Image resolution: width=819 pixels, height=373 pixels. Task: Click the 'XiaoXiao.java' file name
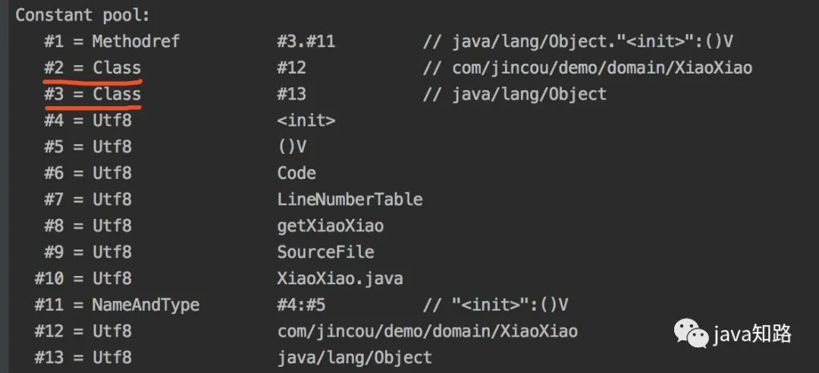(x=340, y=278)
